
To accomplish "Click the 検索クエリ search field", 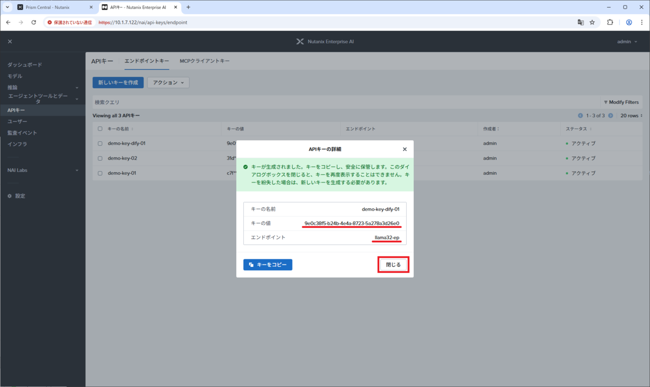I will pos(347,102).
